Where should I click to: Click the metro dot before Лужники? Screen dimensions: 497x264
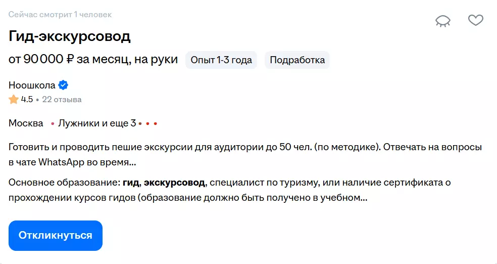click(x=53, y=123)
